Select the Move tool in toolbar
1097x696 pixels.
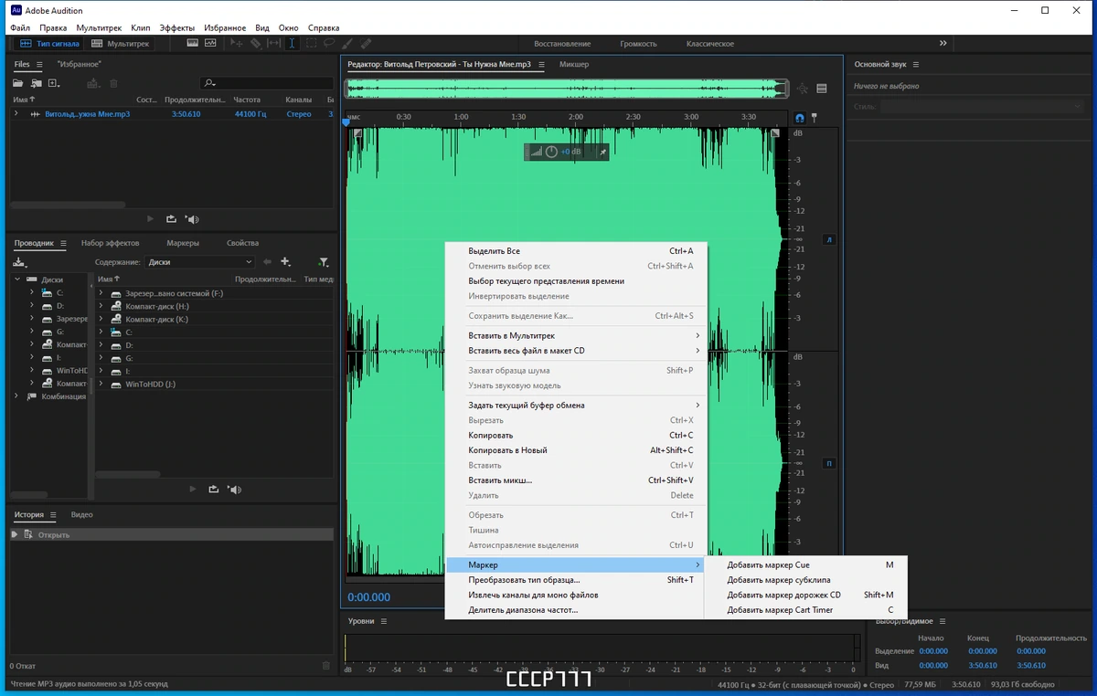tap(237, 43)
